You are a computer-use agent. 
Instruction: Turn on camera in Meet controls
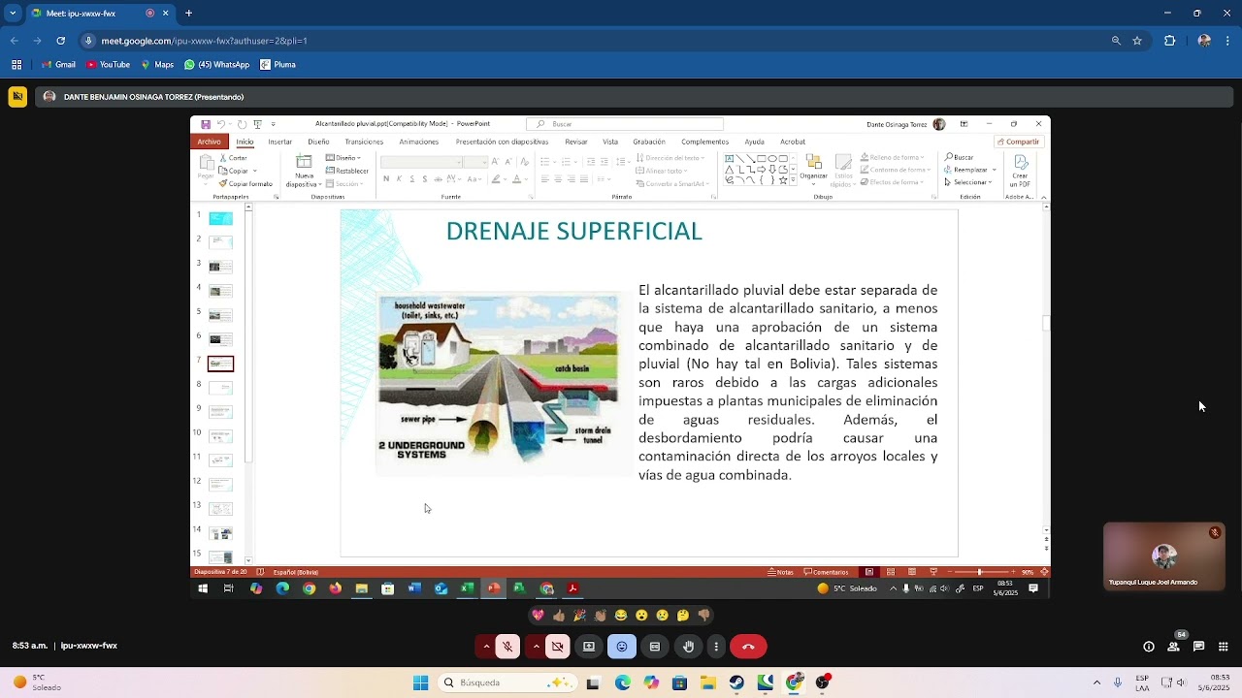tap(558, 647)
